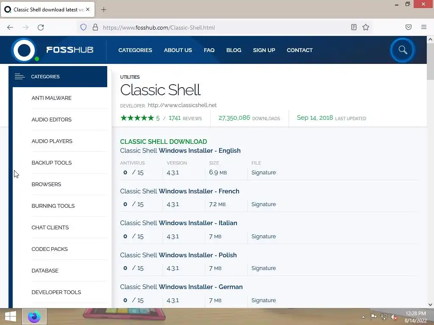This screenshot has height=325, width=434.
Task: Show hidden system tray icons
Action: tap(363, 317)
